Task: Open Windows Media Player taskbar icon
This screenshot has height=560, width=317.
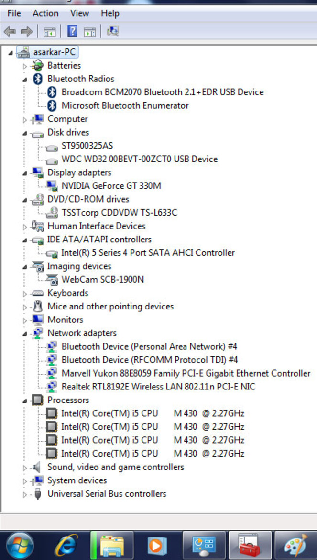Action: pyautogui.click(x=157, y=546)
